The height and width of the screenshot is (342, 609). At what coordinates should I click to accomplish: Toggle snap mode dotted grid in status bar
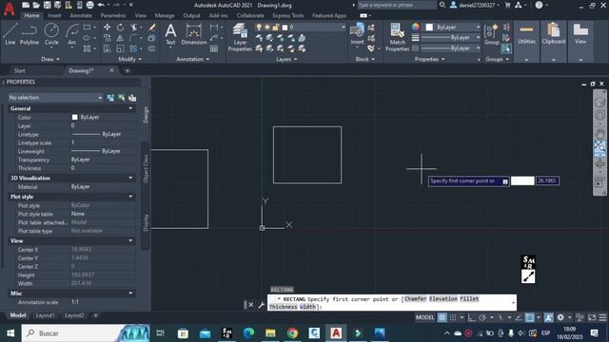tap(453, 317)
